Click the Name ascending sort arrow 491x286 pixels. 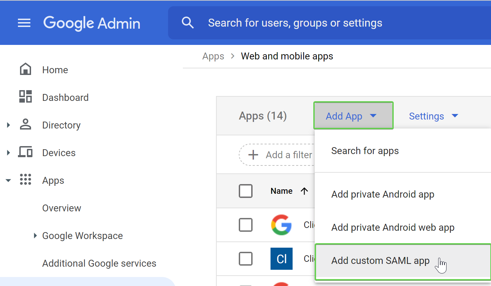304,191
